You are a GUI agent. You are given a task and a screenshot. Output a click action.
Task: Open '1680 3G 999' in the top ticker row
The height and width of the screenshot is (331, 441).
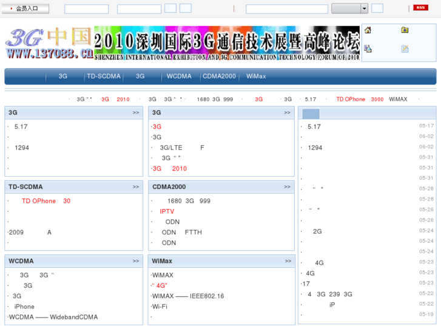(215, 99)
